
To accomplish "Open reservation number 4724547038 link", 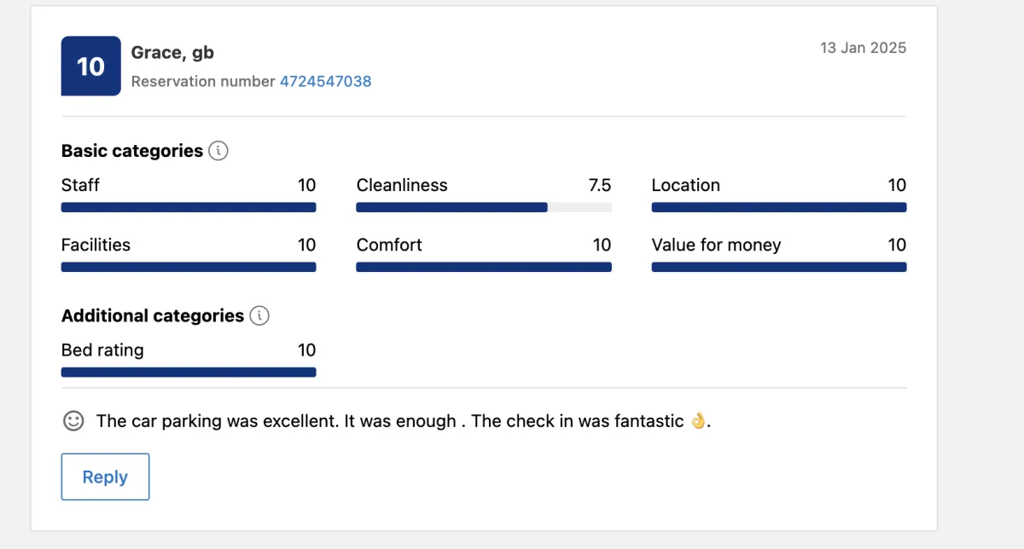I will [x=325, y=82].
